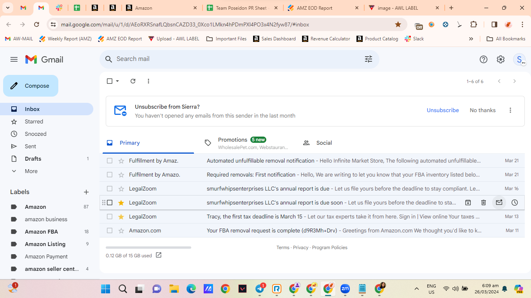Delete the hovered LegalZoom email
Screen dimensions: 531x298
(x=484, y=203)
